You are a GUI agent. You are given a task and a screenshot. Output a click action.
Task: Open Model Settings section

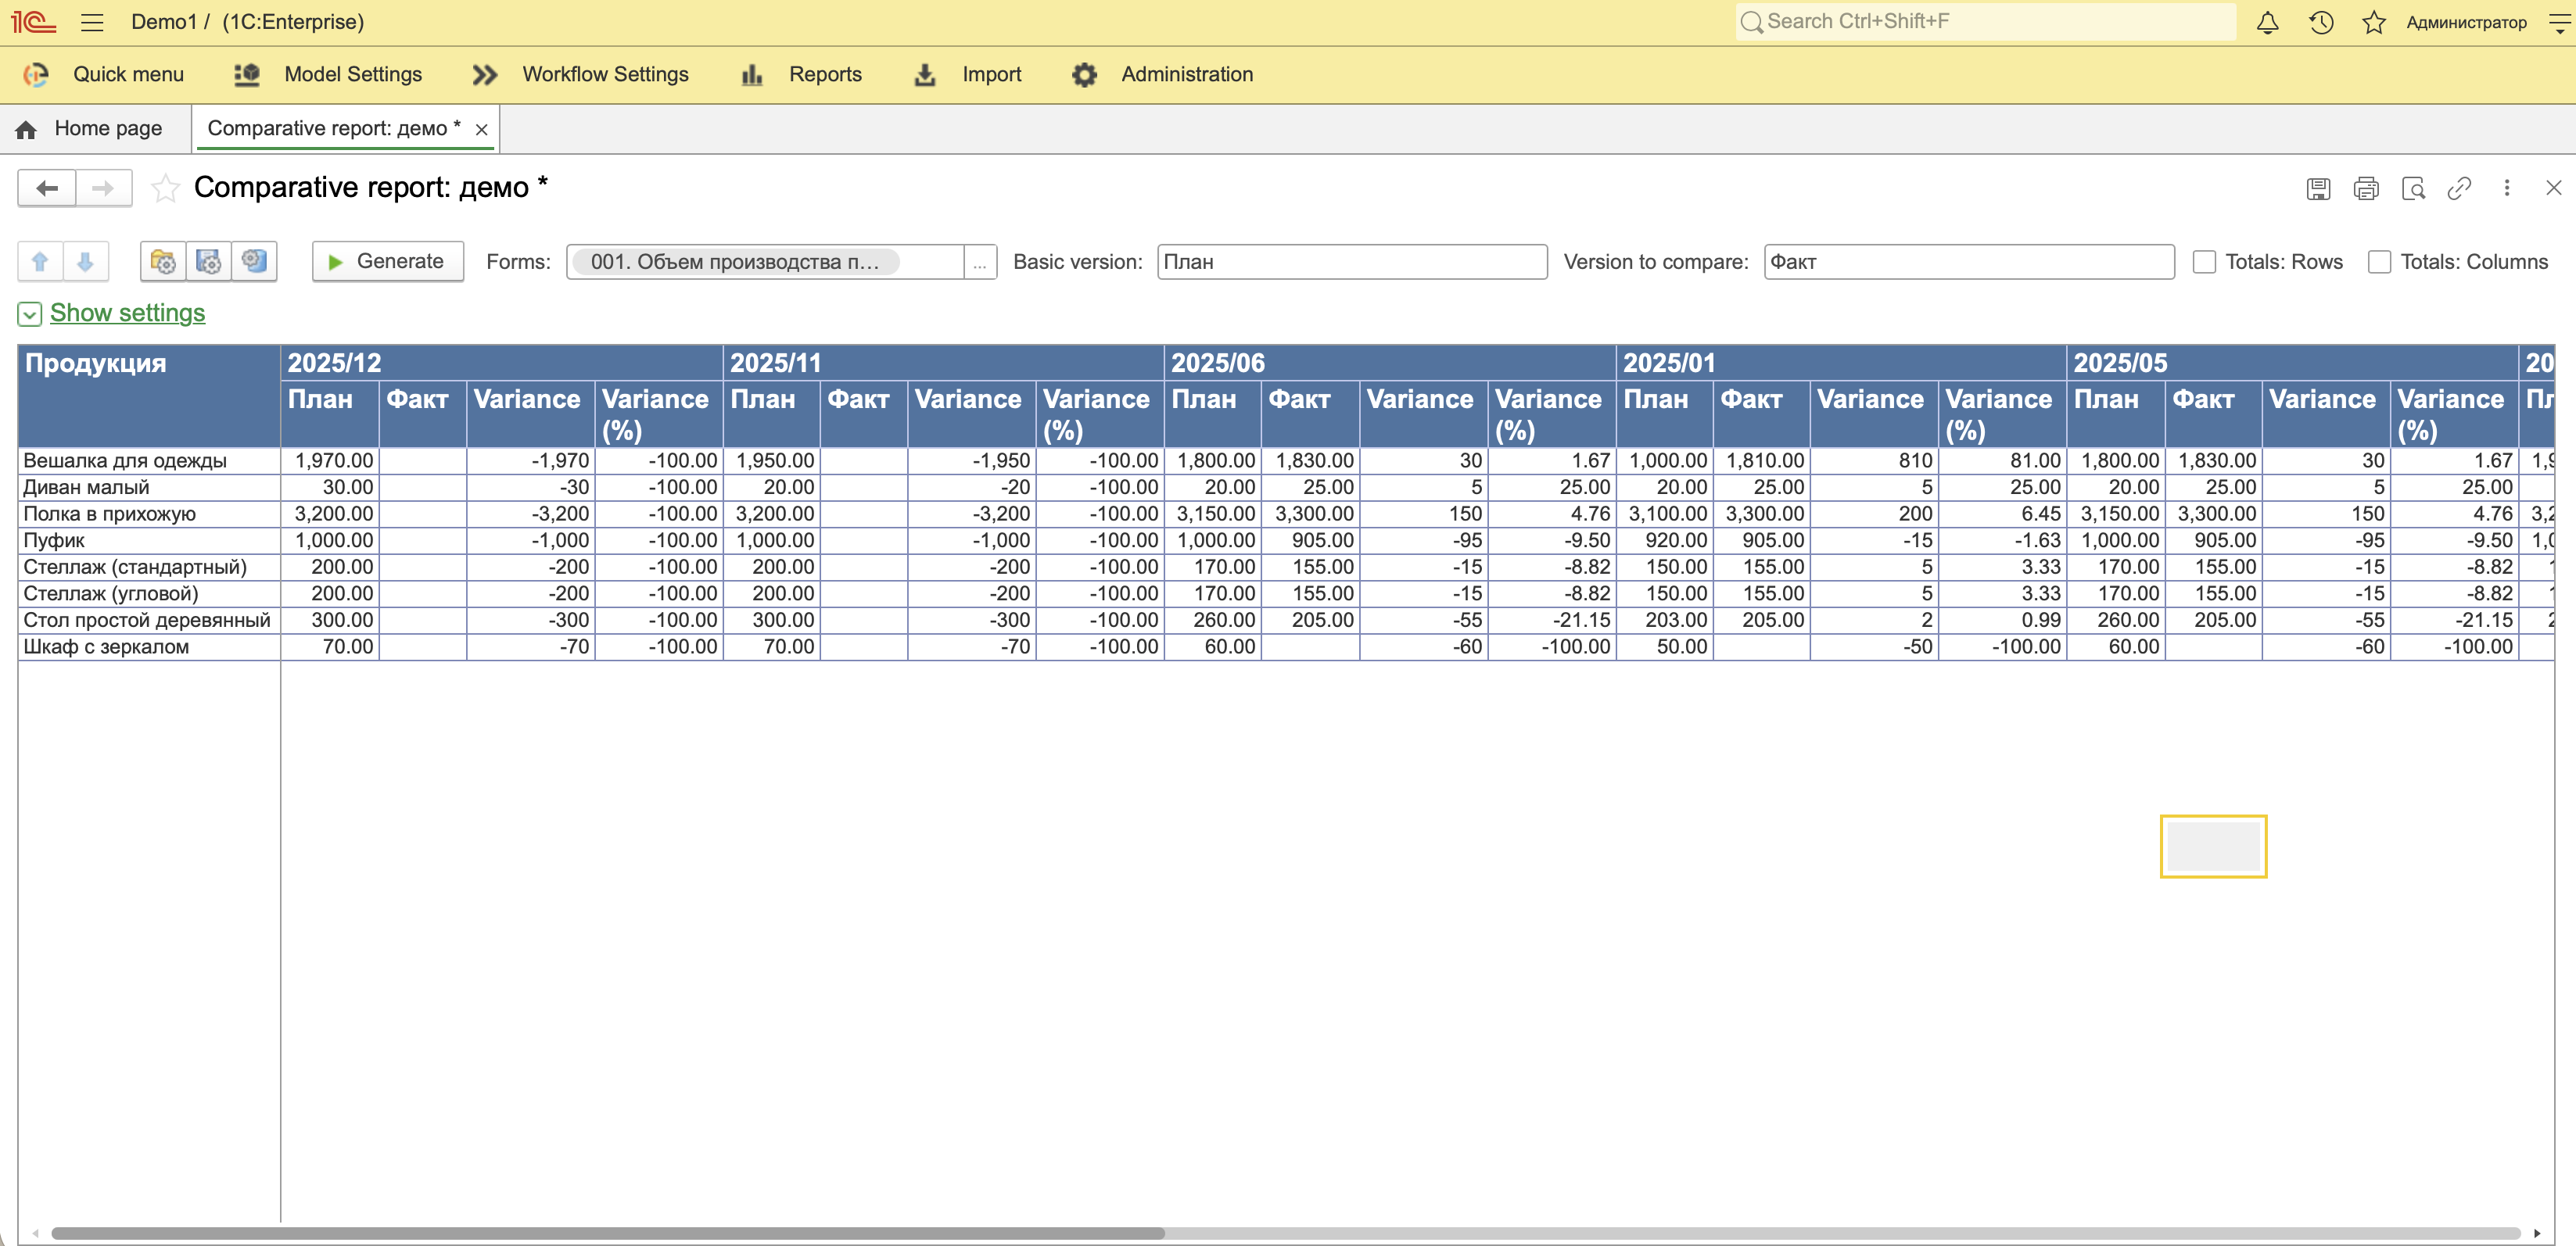click(328, 75)
